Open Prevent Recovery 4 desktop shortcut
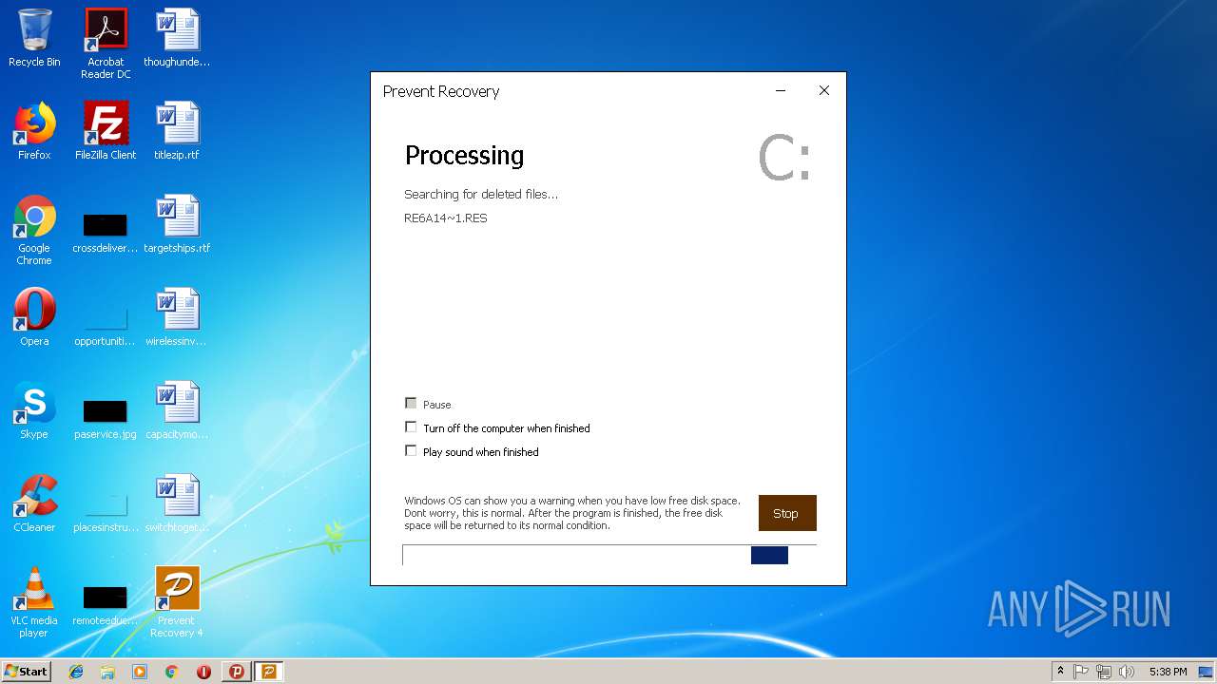Image resolution: width=1217 pixels, height=684 pixels. (x=177, y=602)
